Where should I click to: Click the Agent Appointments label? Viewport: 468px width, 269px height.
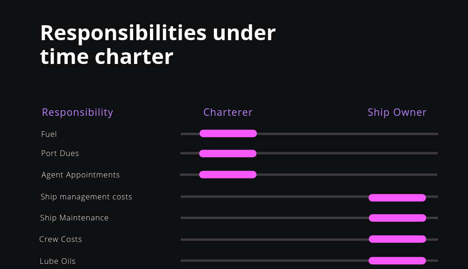tap(81, 175)
